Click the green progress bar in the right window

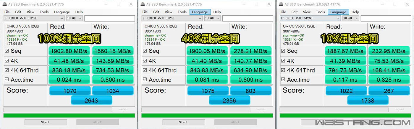pyautogui.click(x=345, y=115)
